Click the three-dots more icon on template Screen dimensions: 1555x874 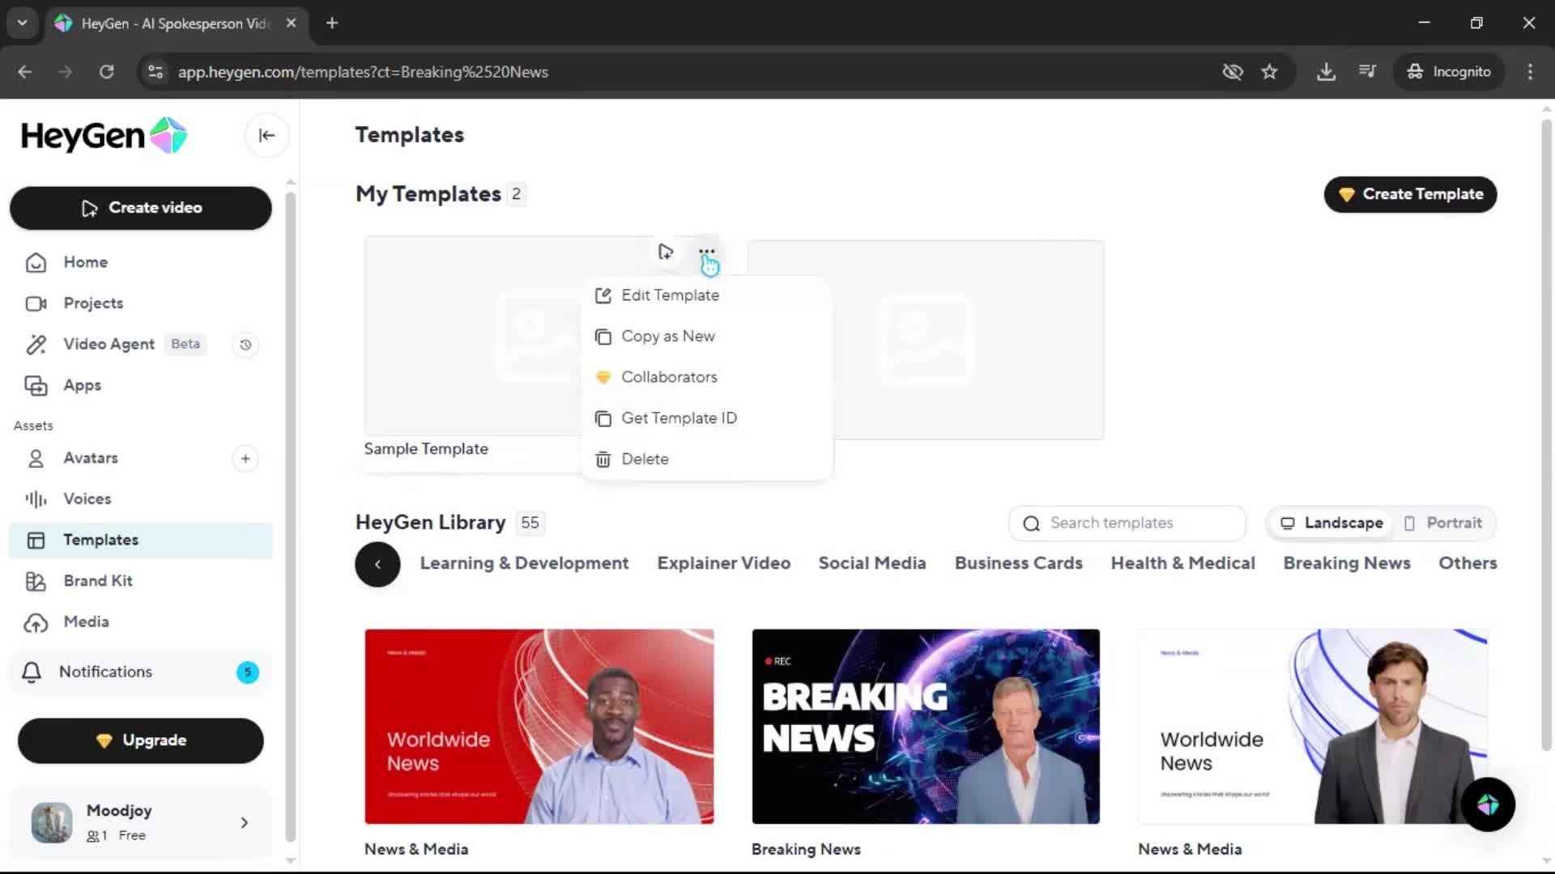[x=706, y=252]
